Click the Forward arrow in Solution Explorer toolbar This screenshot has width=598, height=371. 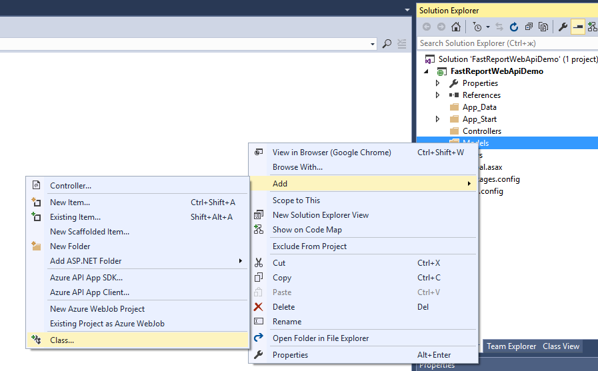(441, 27)
